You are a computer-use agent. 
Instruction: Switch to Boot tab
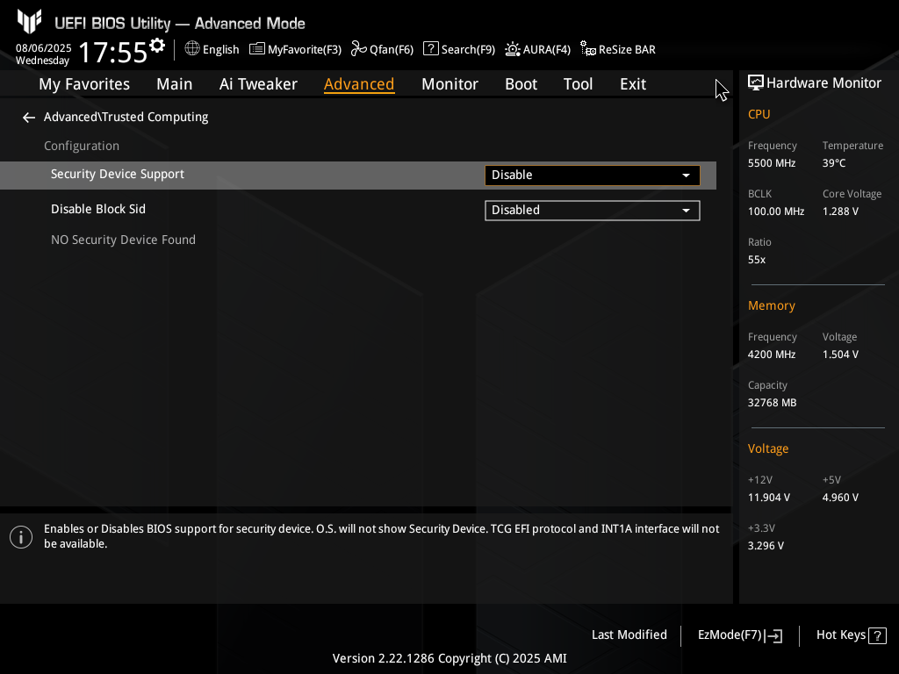point(521,84)
